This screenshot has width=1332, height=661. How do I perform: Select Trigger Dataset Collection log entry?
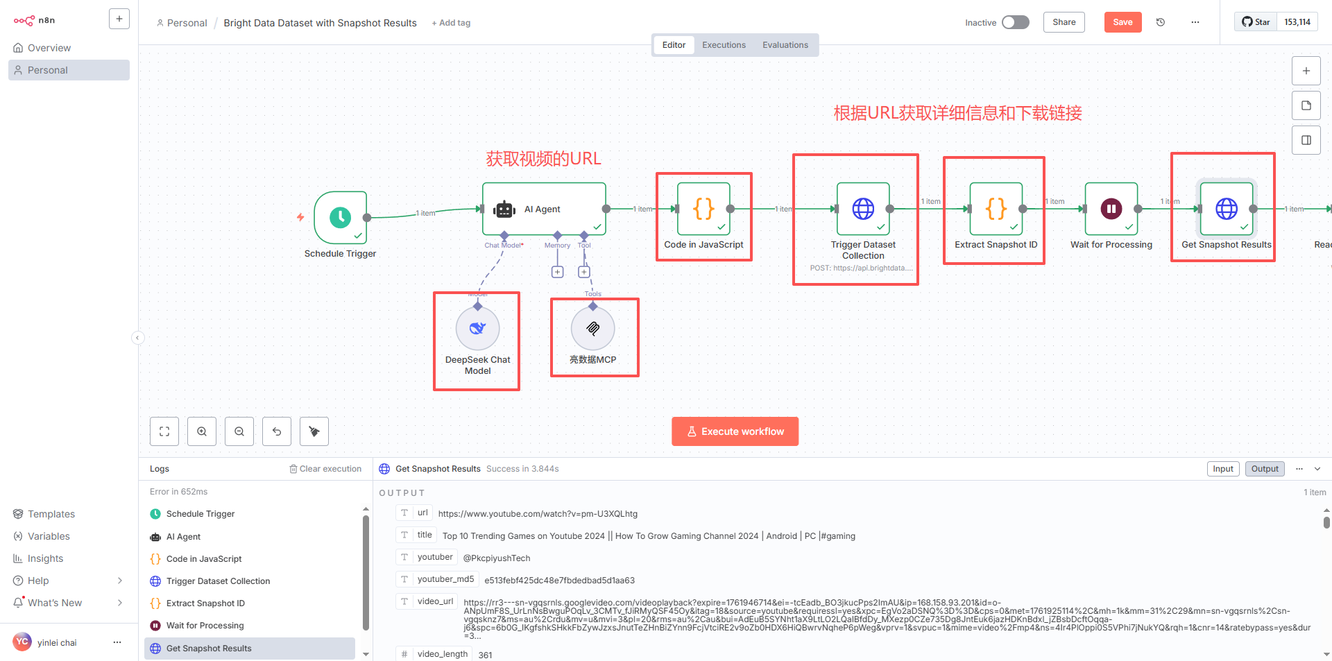[250, 581]
